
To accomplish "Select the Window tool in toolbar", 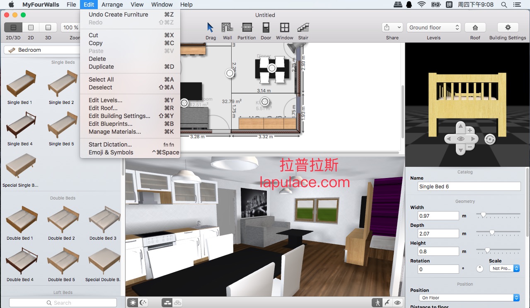I will 285,28.
